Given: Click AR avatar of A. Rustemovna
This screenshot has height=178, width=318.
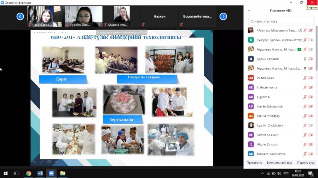Looking at the screenshot, I should click(251, 87).
